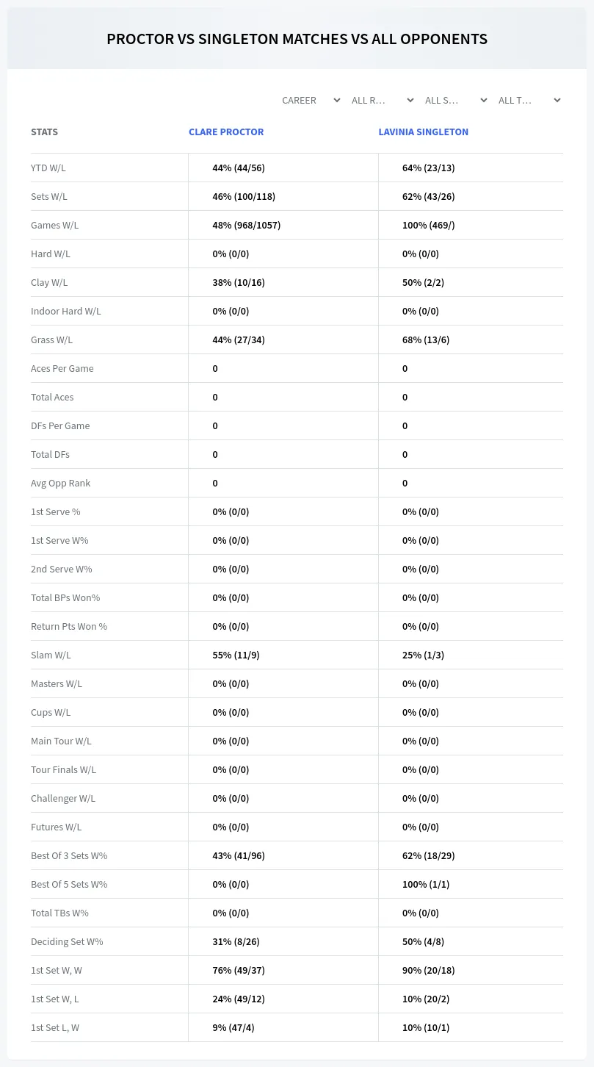The width and height of the screenshot is (594, 1067).
Task: Click the page title Proctor vs Singleton heading
Action: (x=297, y=39)
